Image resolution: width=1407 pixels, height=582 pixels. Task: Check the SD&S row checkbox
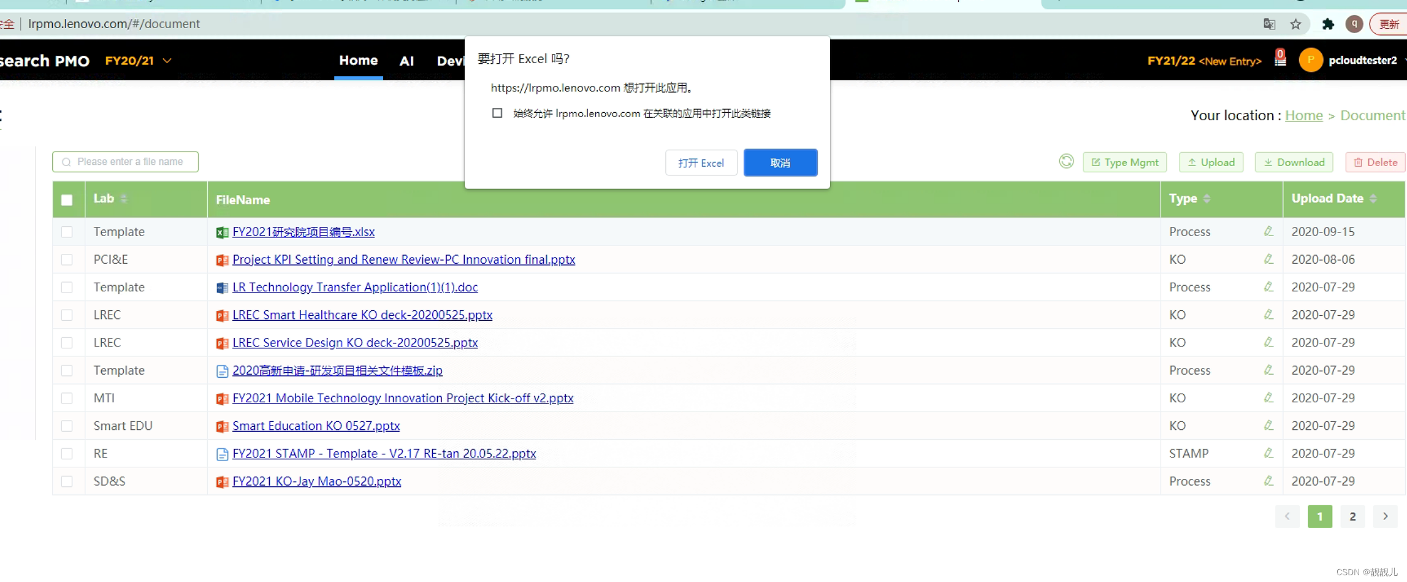67,481
